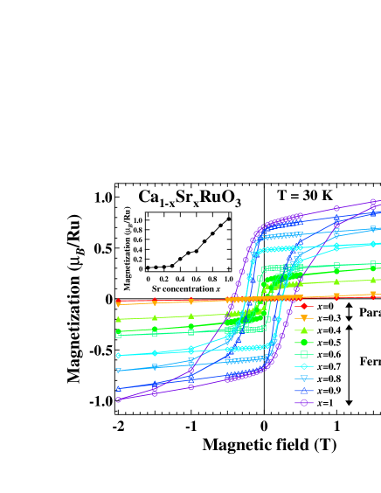Select the 'x=0.7' legend entry
Viewport: 381px width, 493px height.
point(318,366)
